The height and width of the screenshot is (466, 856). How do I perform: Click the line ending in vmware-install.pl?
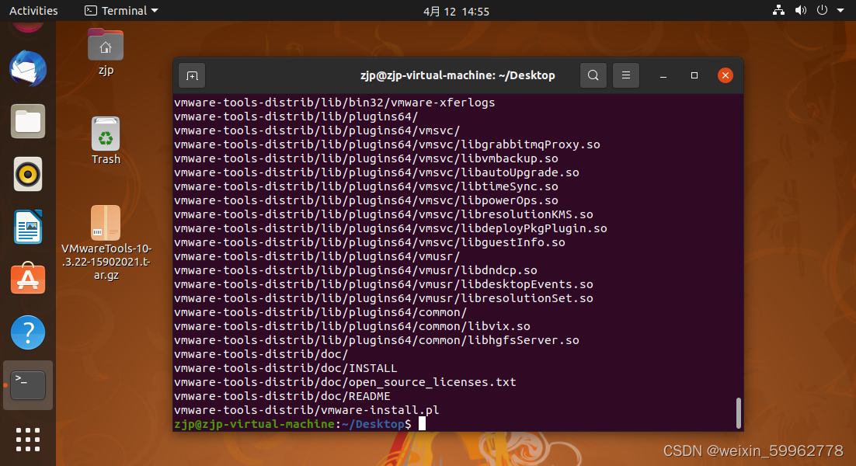pos(306,410)
